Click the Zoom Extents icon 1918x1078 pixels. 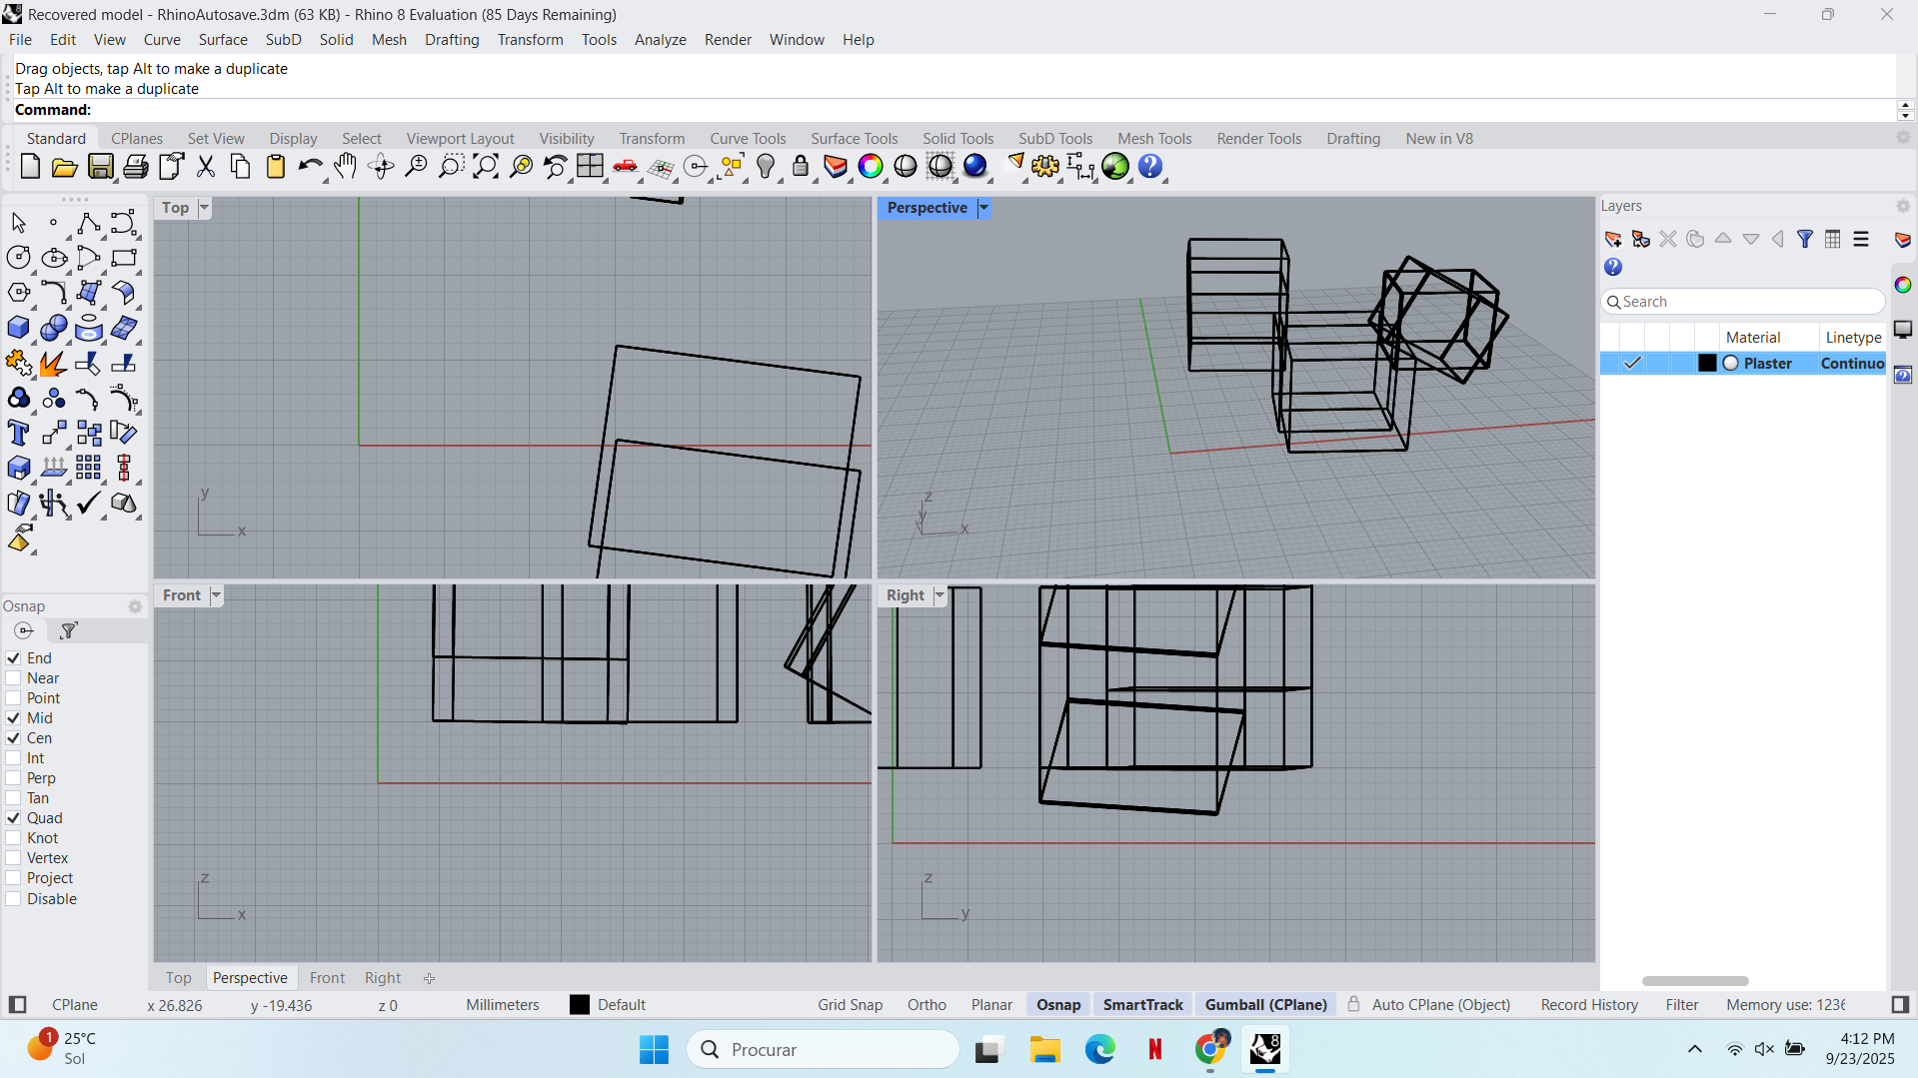pos(486,167)
